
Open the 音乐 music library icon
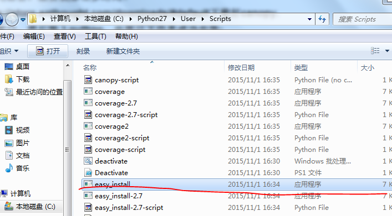click(9, 168)
